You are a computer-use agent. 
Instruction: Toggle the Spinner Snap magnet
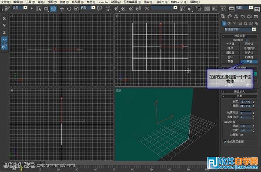point(138,8)
